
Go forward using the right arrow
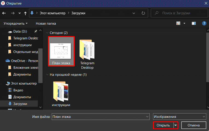(x=13, y=13)
